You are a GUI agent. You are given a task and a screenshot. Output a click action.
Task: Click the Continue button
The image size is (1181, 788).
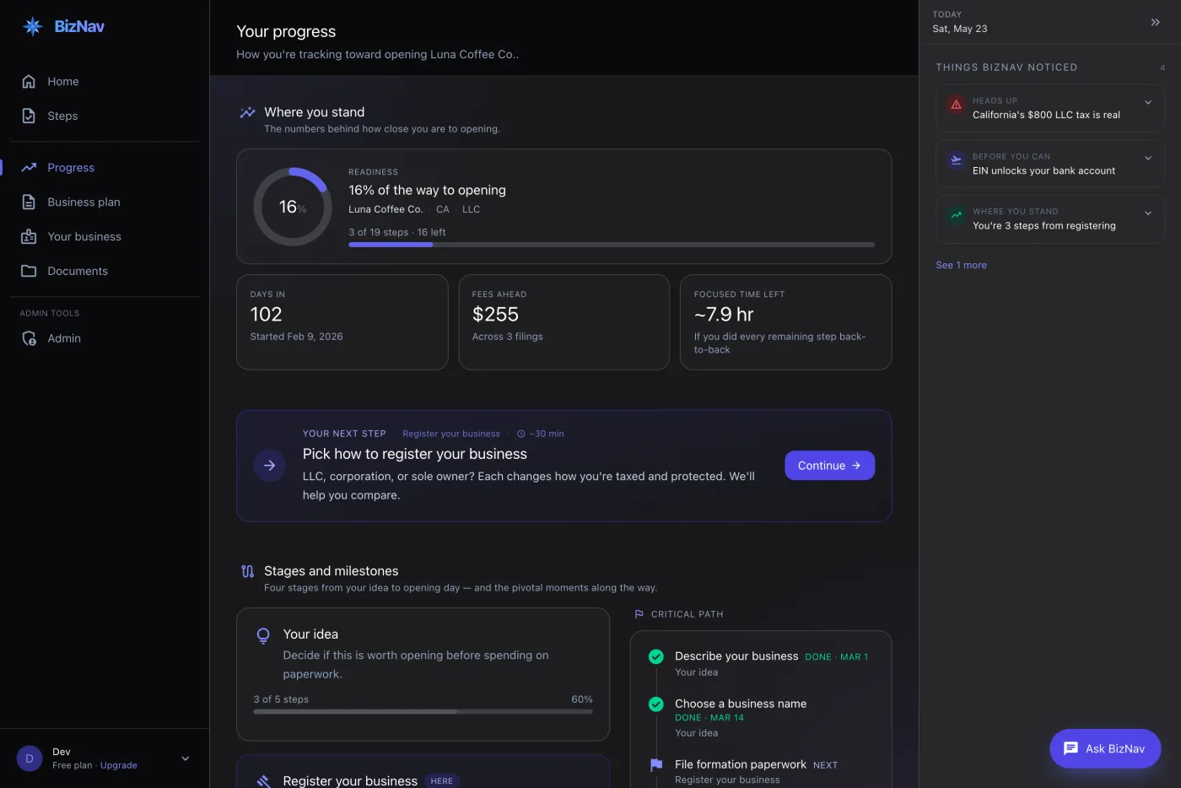(829, 466)
